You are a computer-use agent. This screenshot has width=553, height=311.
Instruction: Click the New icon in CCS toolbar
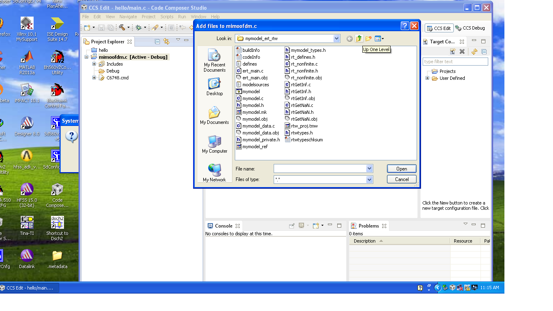tap(87, 28)
